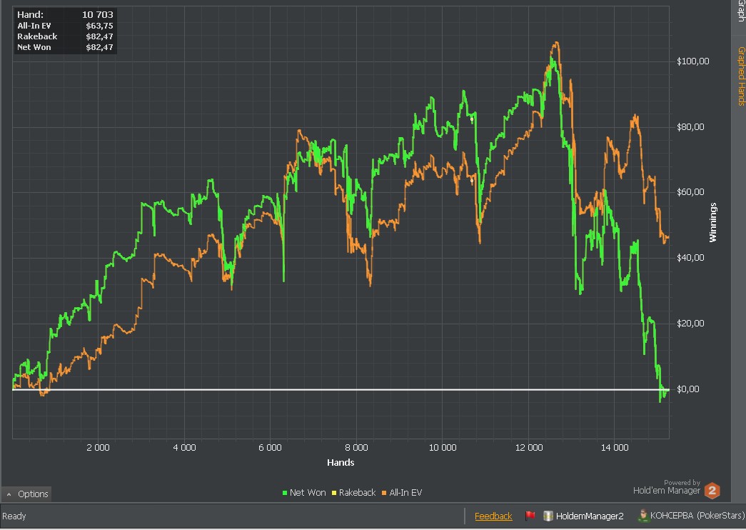This screenshot has width=746, height=530.
Task: Click the red flag icon in status bar
Action: [x=530, y=516]
